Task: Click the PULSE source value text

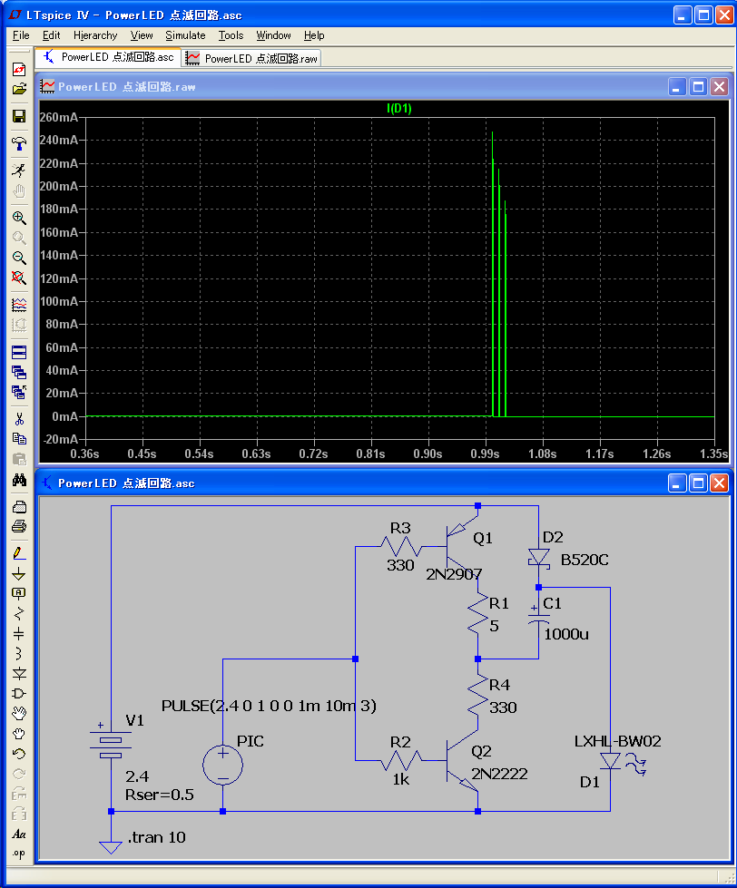Action: (x=269, y=706)
